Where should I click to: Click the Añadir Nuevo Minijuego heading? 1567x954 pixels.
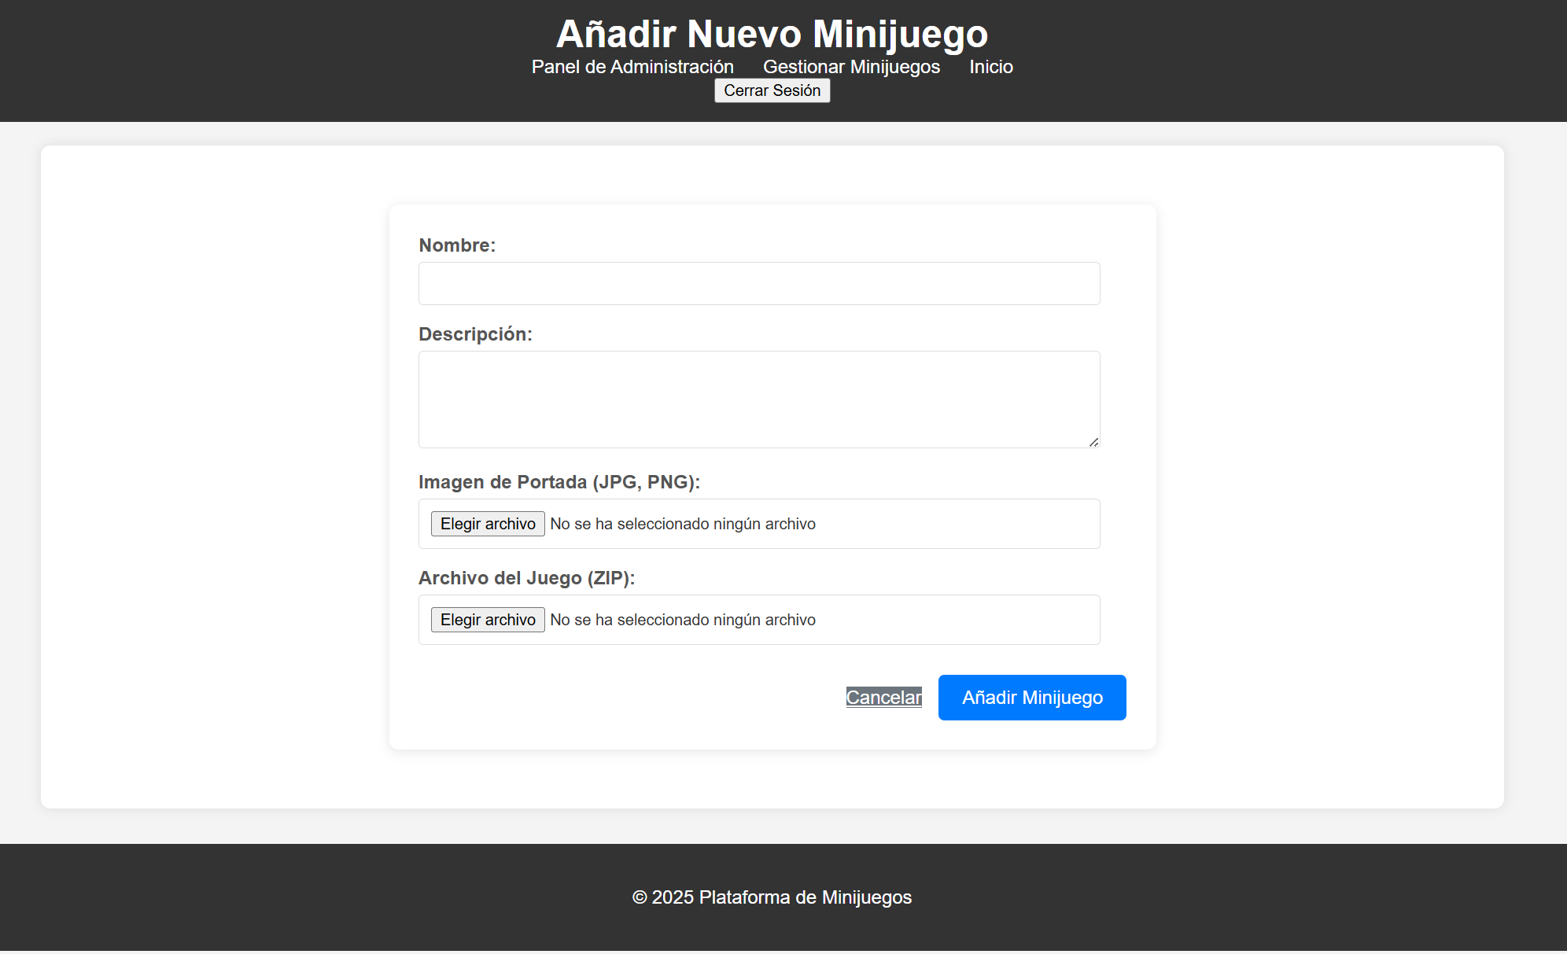pos(772,34)
